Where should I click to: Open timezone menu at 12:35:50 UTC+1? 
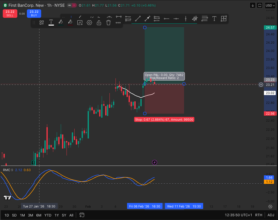[238, 215]
